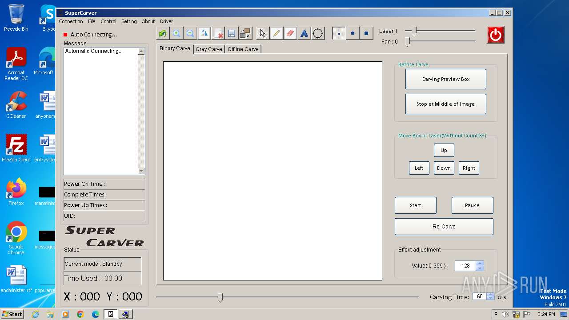Click the Firefox desktop icon
Viewport: 569px width, 320px height.
pyautogui.click(x=16, y=192)
